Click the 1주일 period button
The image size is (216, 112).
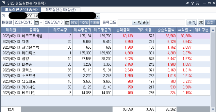coord(84,23)
